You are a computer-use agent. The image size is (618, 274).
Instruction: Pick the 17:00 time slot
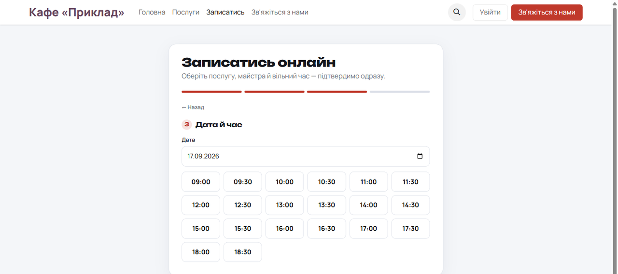click(369, 229)
